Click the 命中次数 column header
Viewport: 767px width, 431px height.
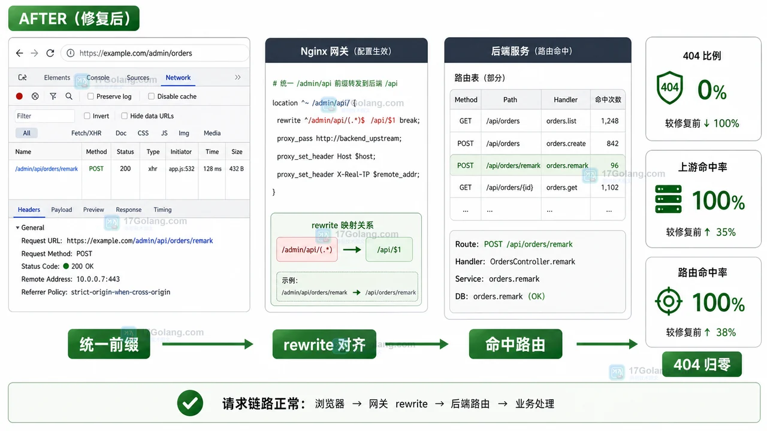(x=608, y=100)
